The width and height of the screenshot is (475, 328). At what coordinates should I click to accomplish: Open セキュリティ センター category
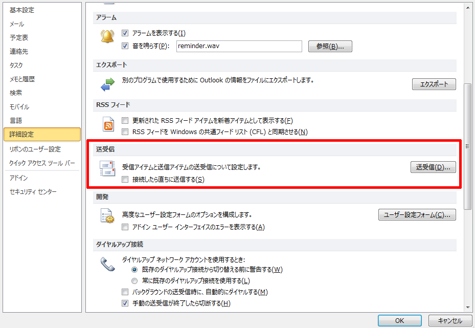[42, 191]
